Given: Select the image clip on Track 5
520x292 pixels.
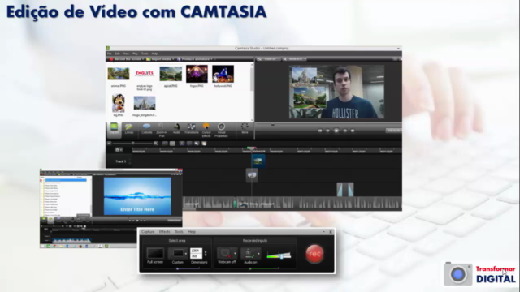Looking at the screenshot, I should (258, 161).
